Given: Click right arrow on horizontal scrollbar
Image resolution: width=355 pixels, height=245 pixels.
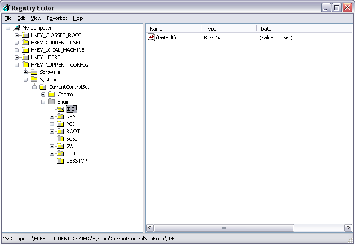Looking at the screenshot, I should pos(348,228).
